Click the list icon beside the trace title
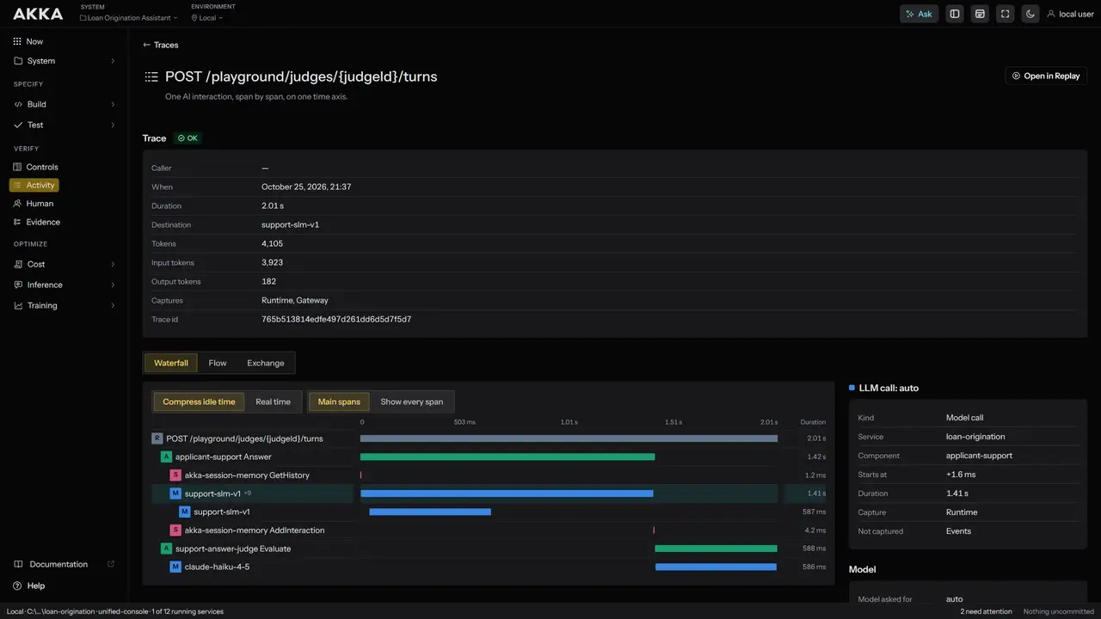Screen dimensions: 1101x619 click(151, 77)
